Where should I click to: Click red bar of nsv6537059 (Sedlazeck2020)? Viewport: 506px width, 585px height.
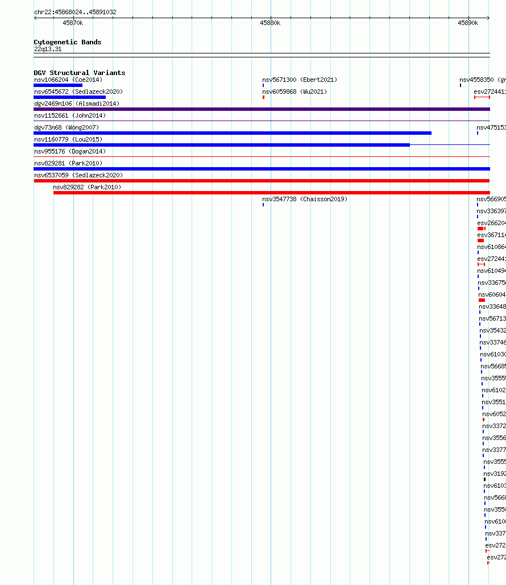tap(262, 181)
